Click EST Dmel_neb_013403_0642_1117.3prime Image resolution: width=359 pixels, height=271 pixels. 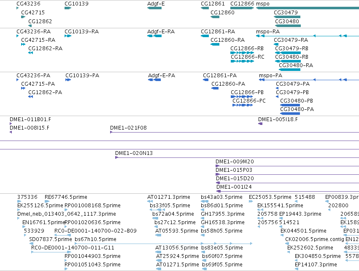pos(67,214)
